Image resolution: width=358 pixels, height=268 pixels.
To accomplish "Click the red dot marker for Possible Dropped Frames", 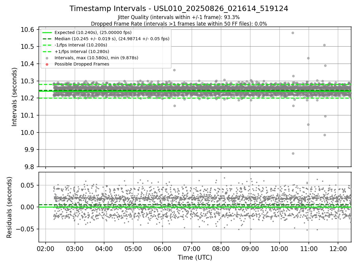I will pyautogui.click(x=47, y=64).
